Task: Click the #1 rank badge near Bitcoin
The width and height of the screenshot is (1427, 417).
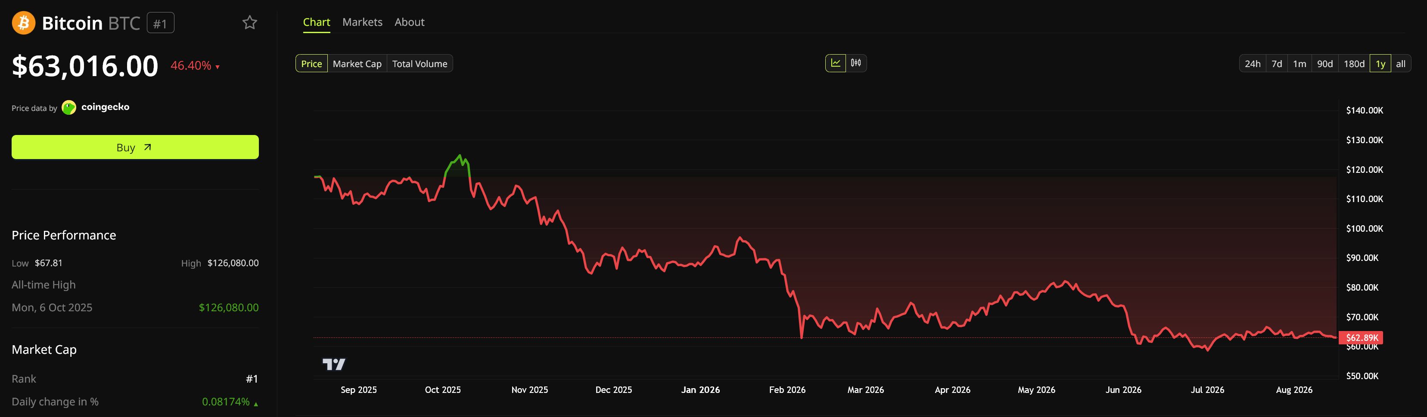Action: (160, 23)
